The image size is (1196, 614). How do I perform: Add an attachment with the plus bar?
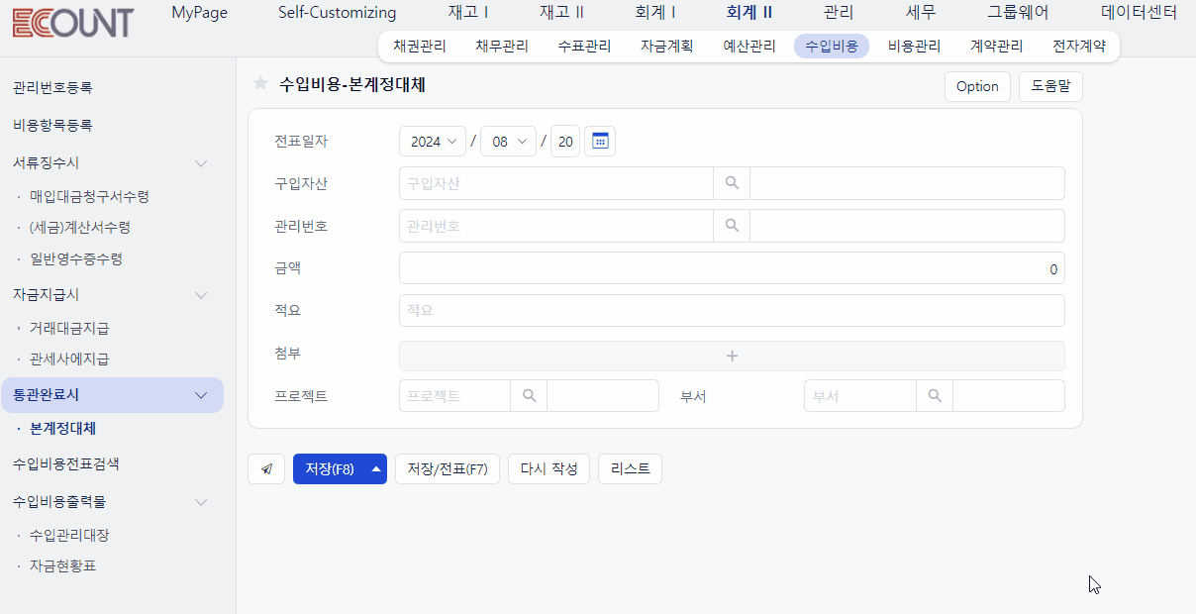[x=732, y=357]
